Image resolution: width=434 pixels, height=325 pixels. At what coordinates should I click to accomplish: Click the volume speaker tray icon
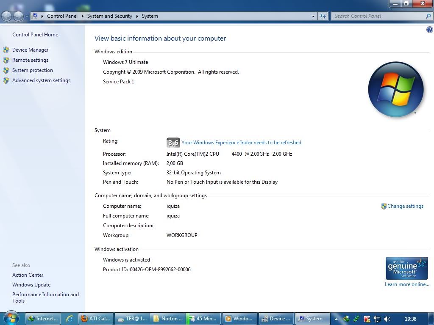pos(387,319)
